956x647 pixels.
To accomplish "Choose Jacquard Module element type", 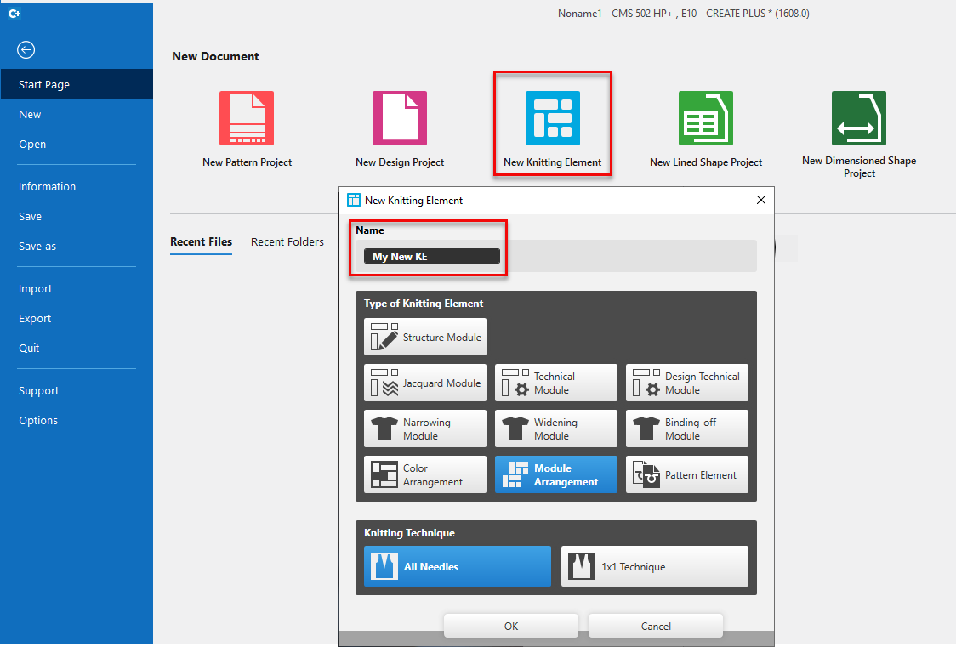I will coord(425,383).
